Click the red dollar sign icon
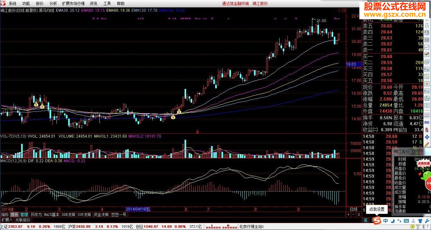 [427, 130]
